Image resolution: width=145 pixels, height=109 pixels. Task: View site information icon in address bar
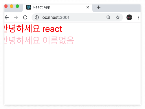click(37, 17)
